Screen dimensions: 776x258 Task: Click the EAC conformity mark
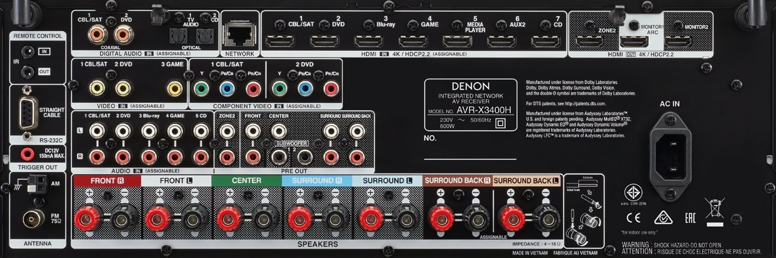tap(690, 217)
